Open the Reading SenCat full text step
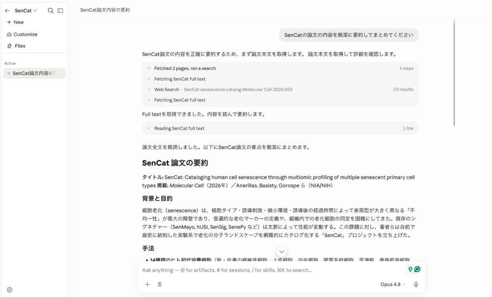492x297 pixels. [x=280, y=128]
